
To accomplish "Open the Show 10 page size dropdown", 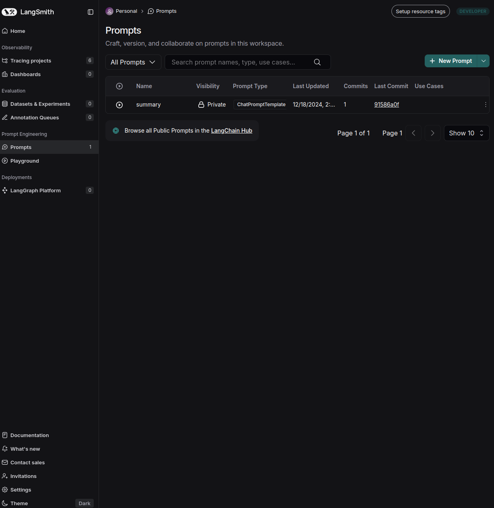I will (467, 133).
